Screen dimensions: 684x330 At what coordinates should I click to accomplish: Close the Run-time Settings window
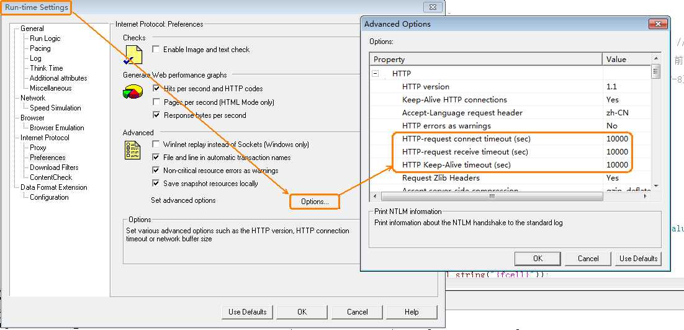tap(432, 7)
